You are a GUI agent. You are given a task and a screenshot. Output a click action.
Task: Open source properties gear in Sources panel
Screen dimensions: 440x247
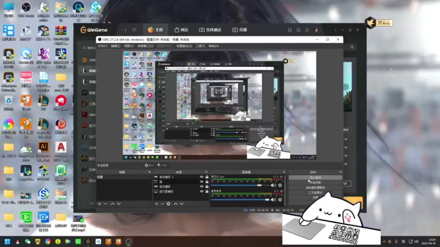(168, 204)
